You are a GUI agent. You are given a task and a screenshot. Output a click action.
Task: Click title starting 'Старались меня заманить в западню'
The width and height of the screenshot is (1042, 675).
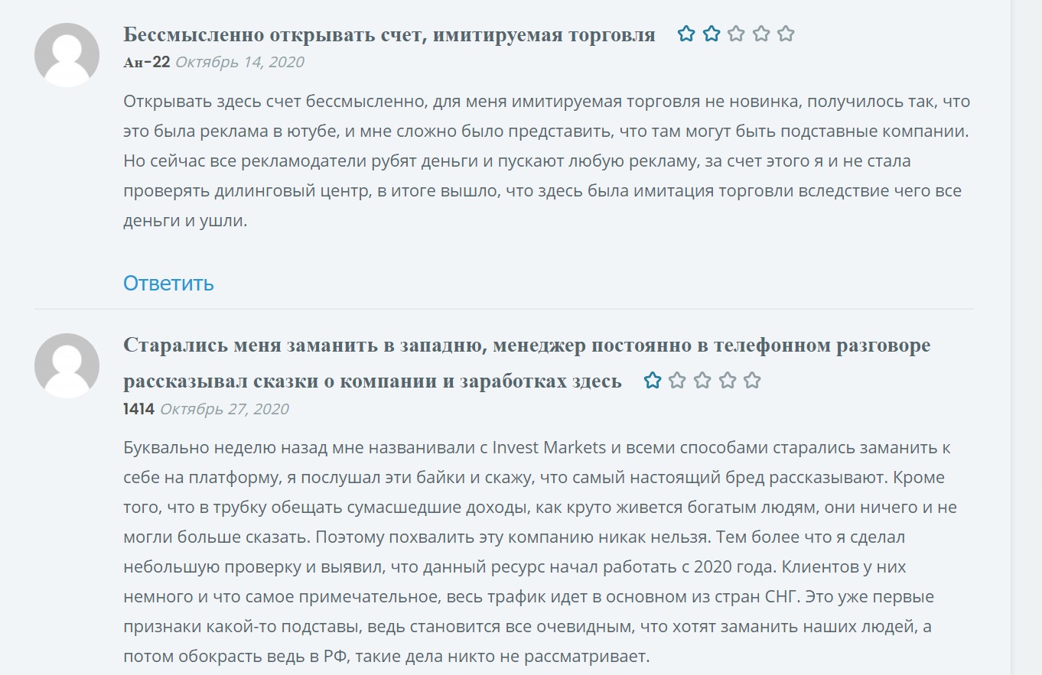click(x=527, y=363)
